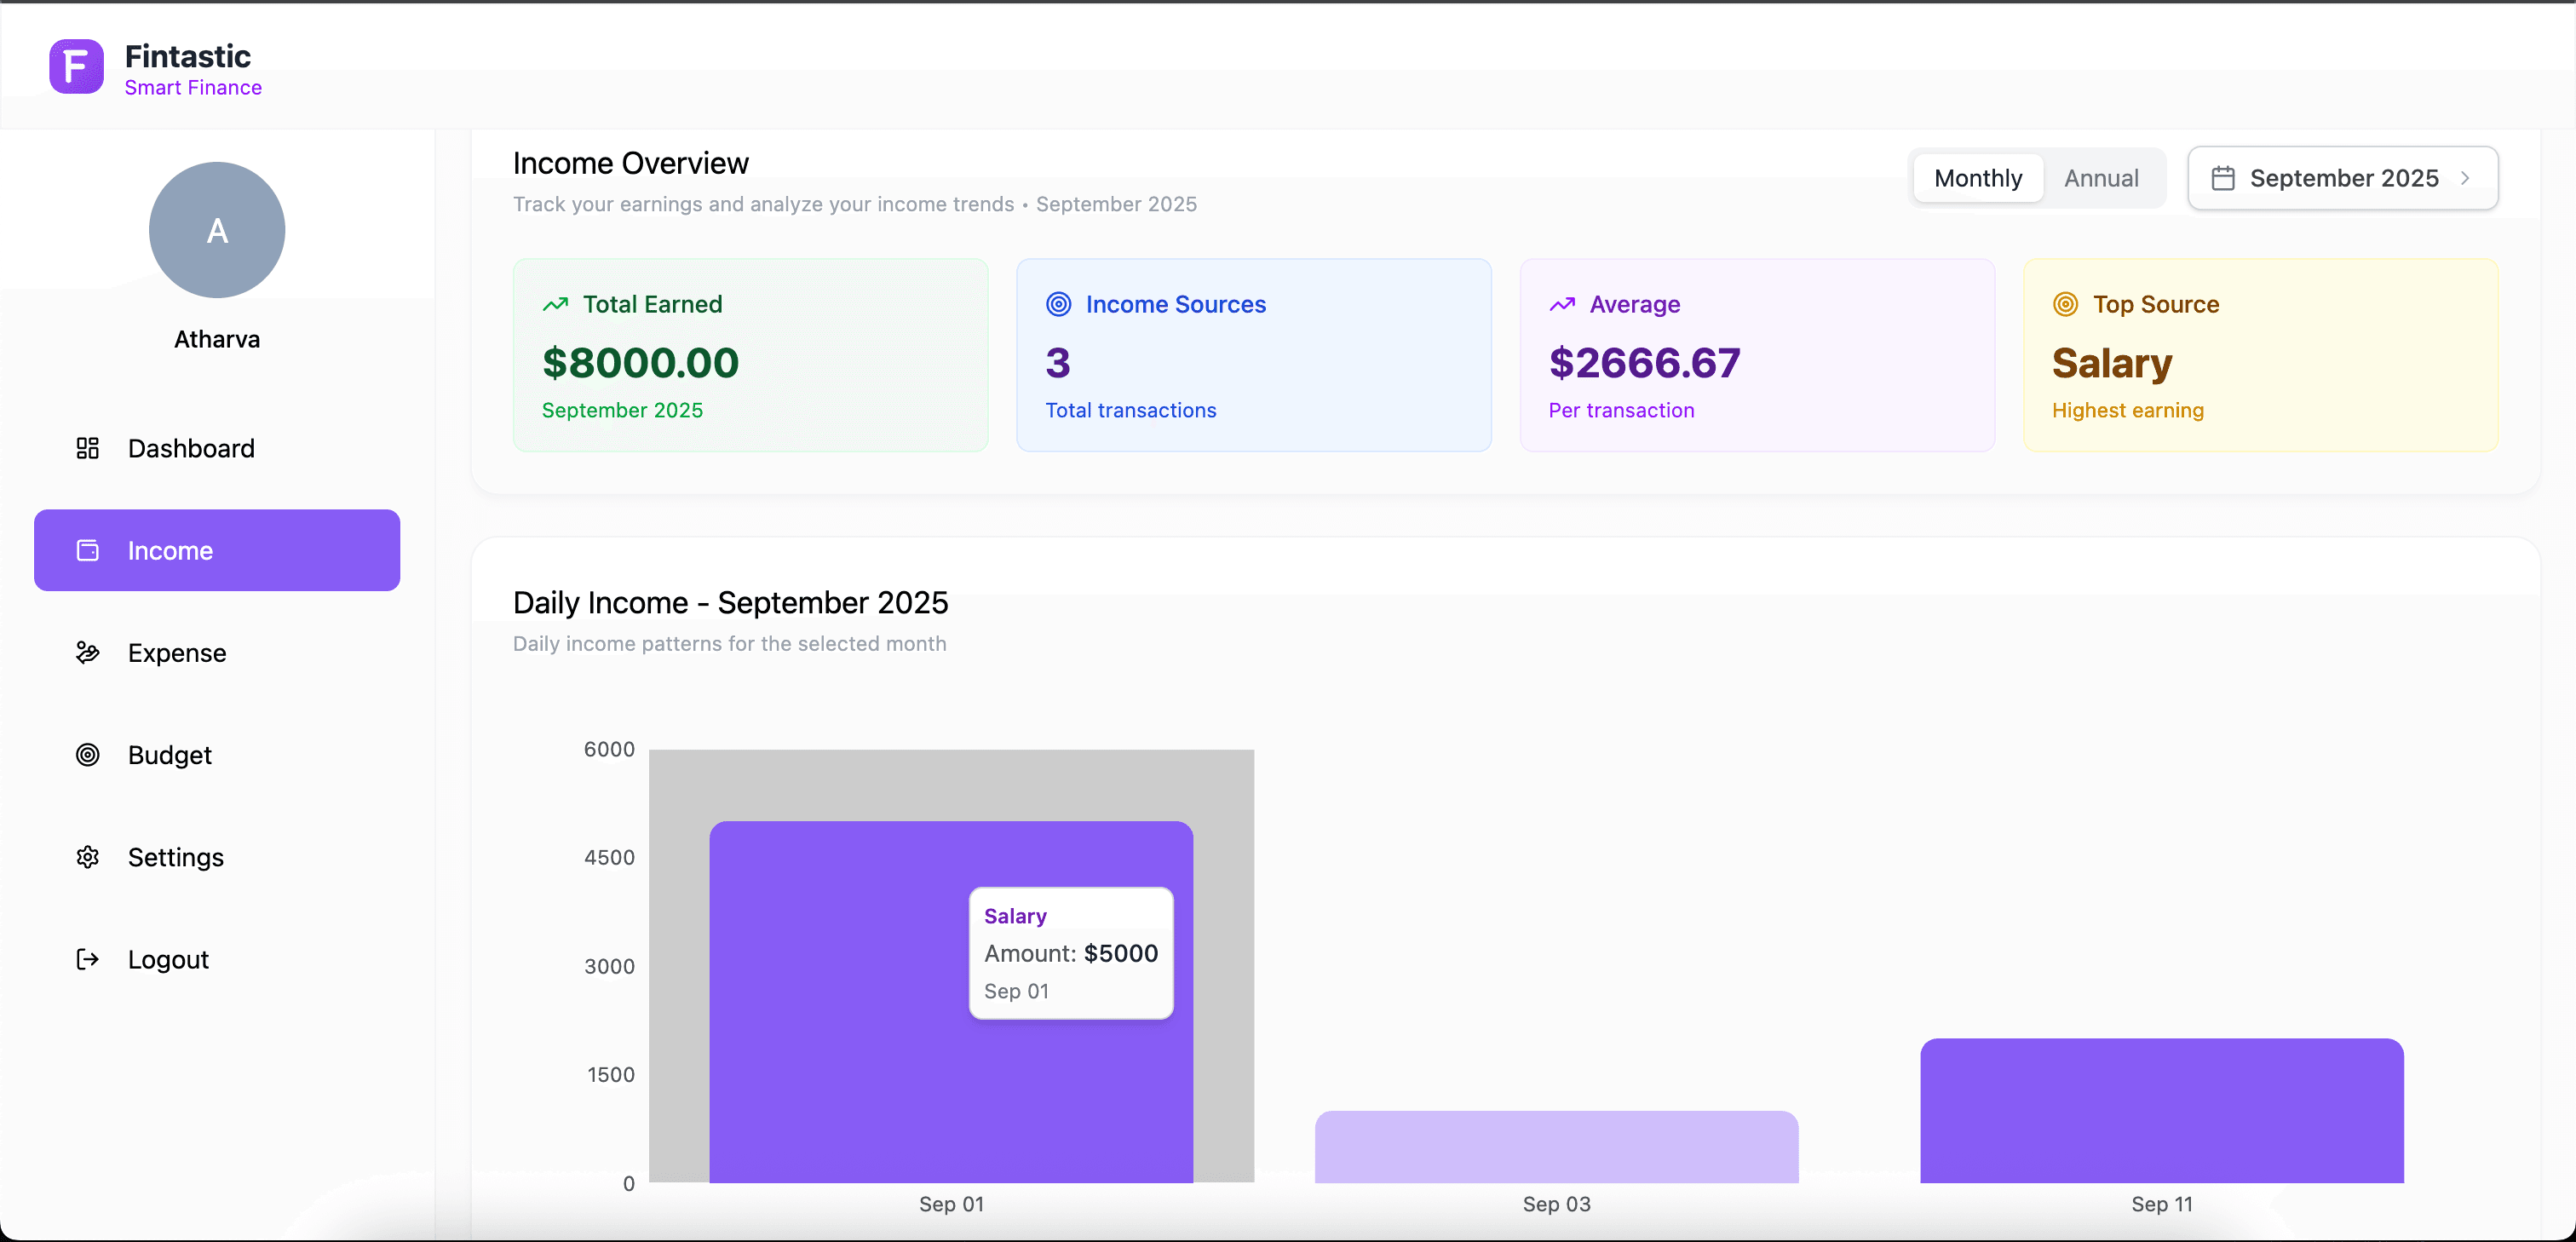Click the trend arrow icon on Total Earned card
Image resolution: width=2576 pixels, height=1242 pixels.
(x=559, y=304)
